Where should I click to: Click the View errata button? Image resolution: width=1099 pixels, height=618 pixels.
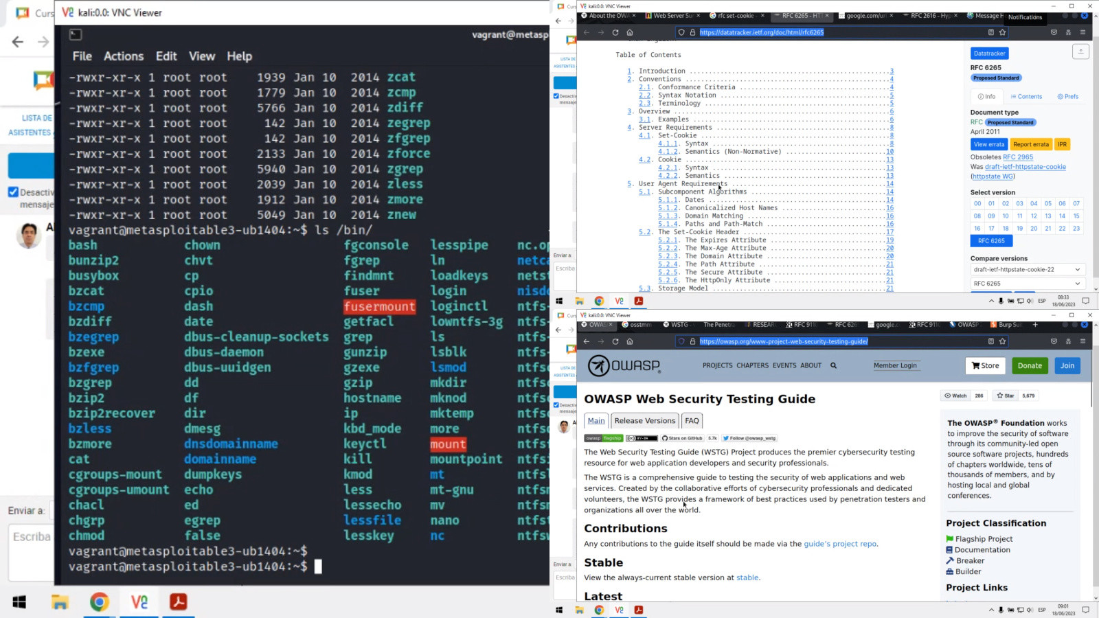pos(988,144)
